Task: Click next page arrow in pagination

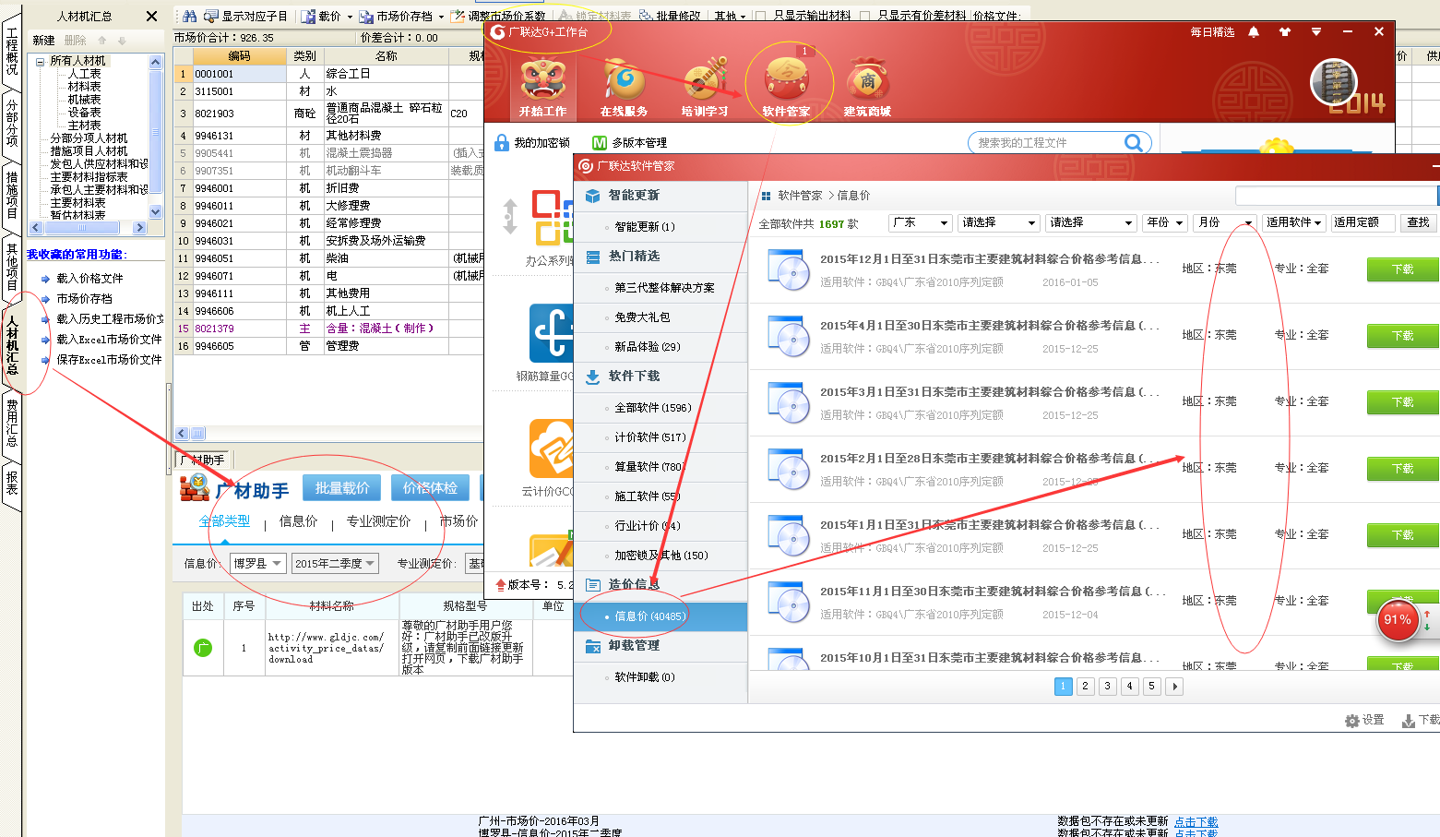Action: click(x=1174, y=687)
